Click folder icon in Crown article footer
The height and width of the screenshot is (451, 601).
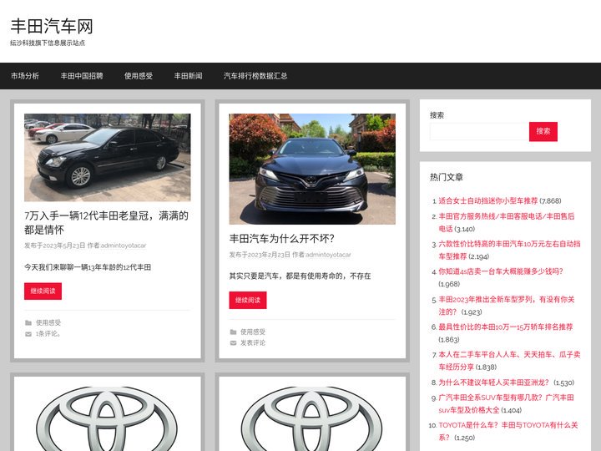pyautogui.click(x=28, y=323)
